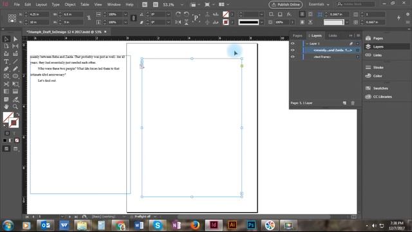Open the zoom level dropdown at 53.1%
Viewport: 412px width, 232px height.
182,5
